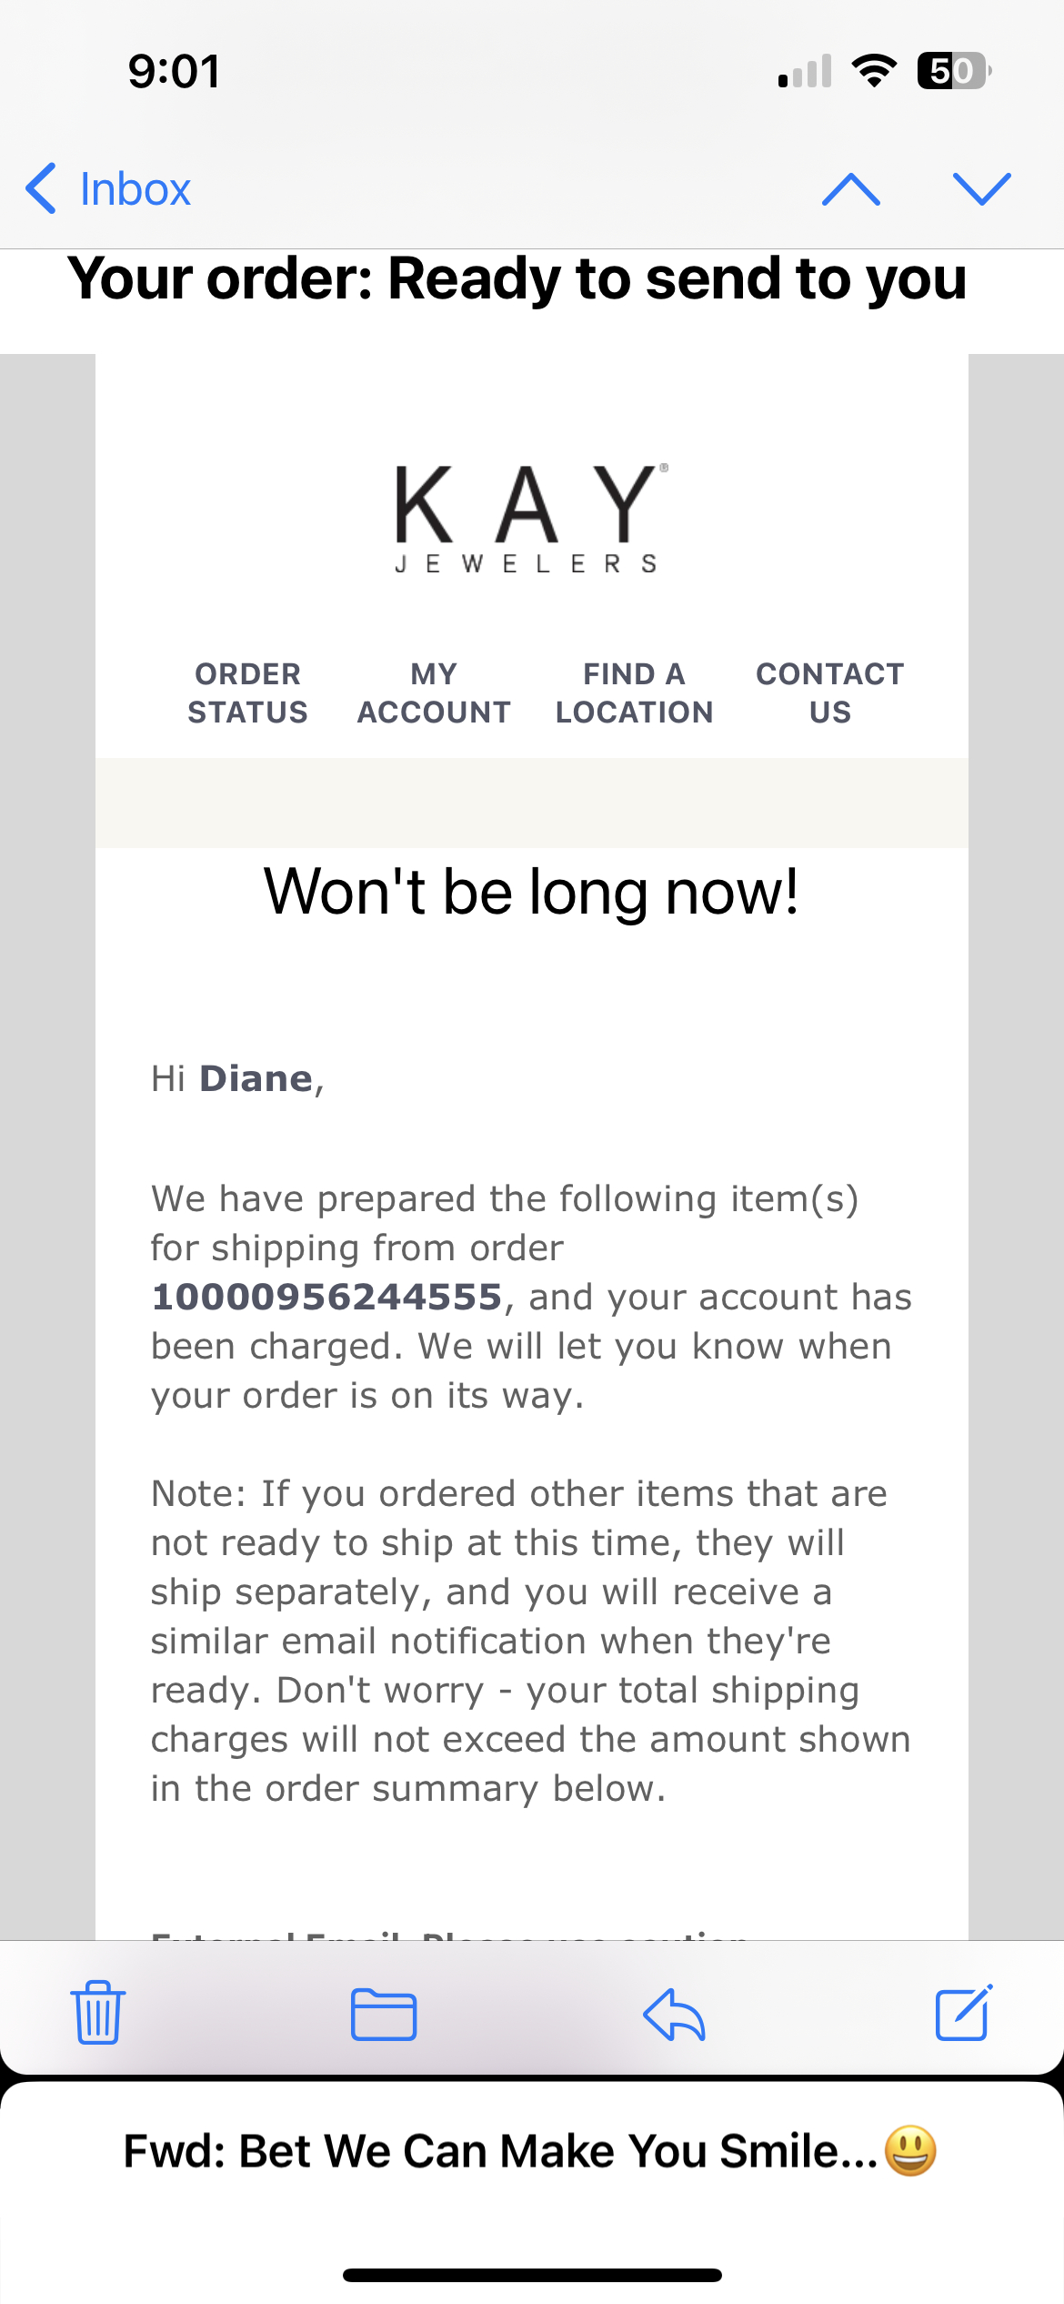Tap the FIND A LOCATION link
The image size is (1064, 2304).
tap(634, 692)
